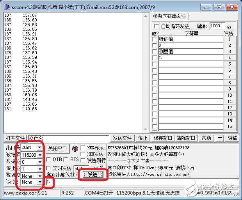
Task: Click the red port status indicator icon
Action: tap(75, 149)
